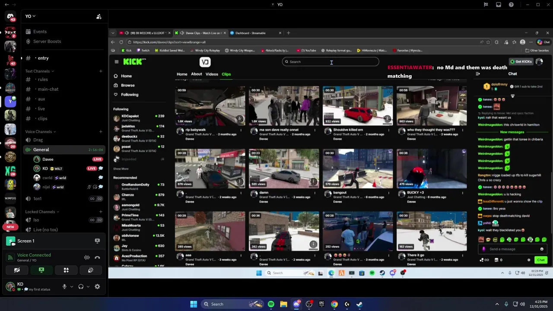Create channel plus beside Text Channels
The height and width of the screenshot is (311, 553).
click(101, 71)
